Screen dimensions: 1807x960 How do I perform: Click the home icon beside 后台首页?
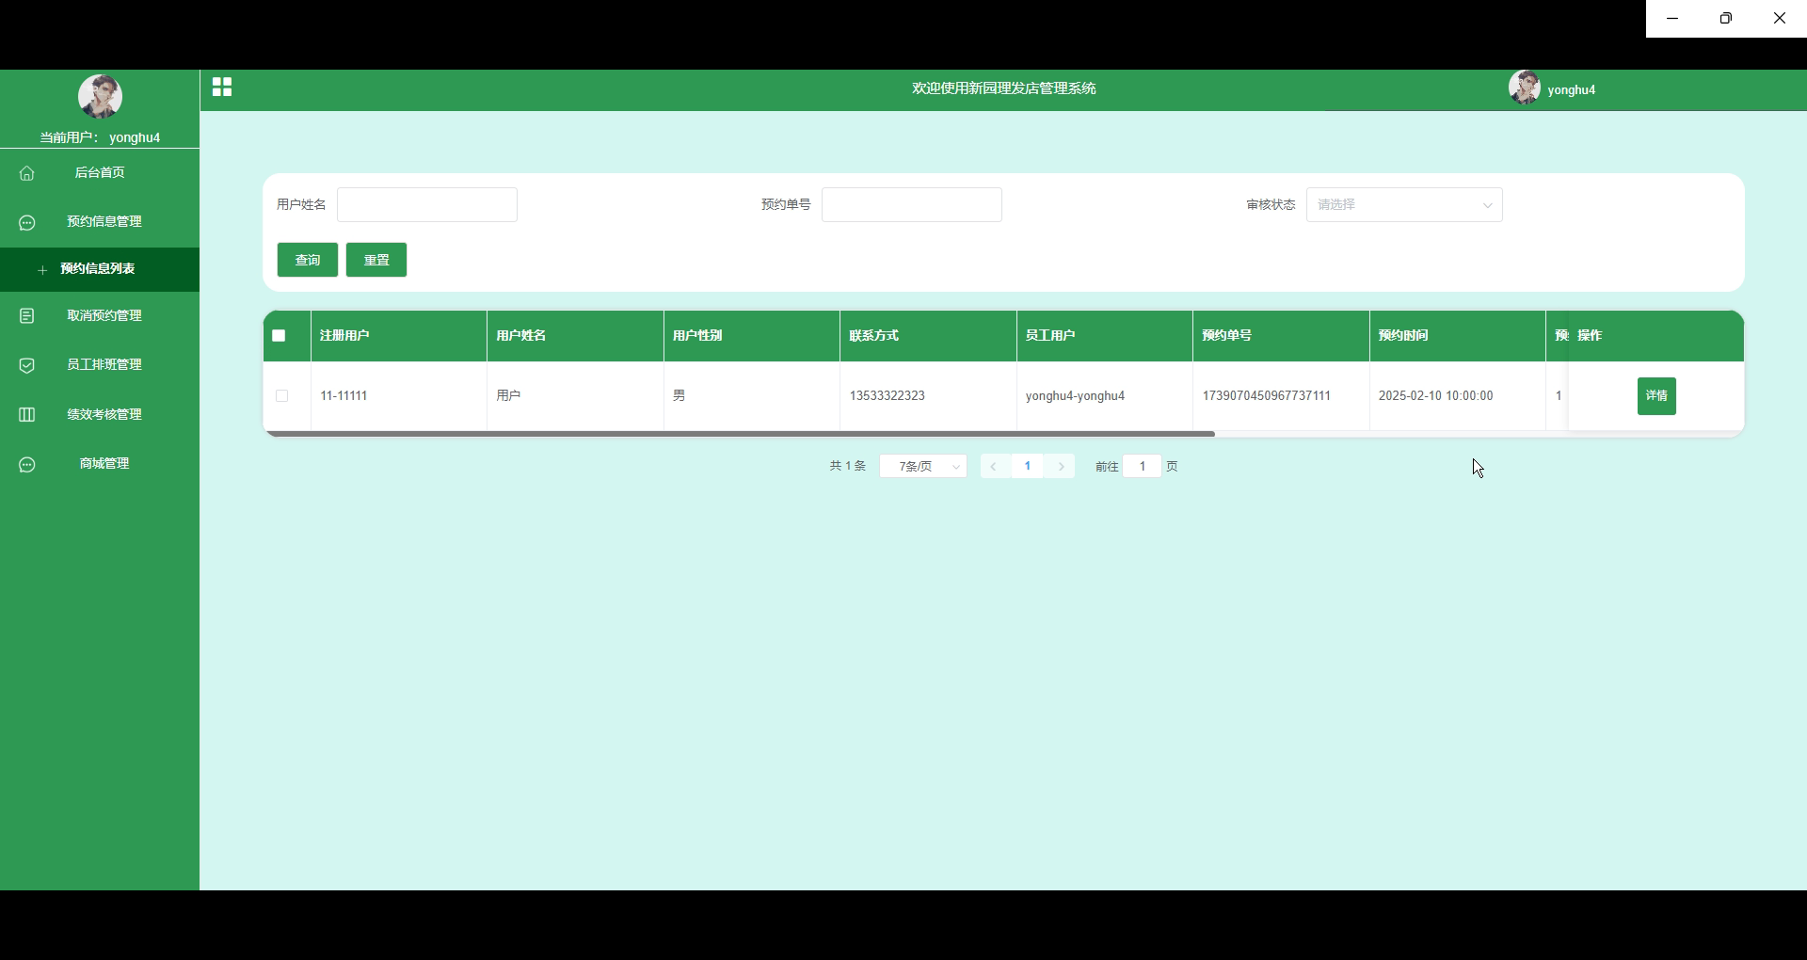coord(27,173)
